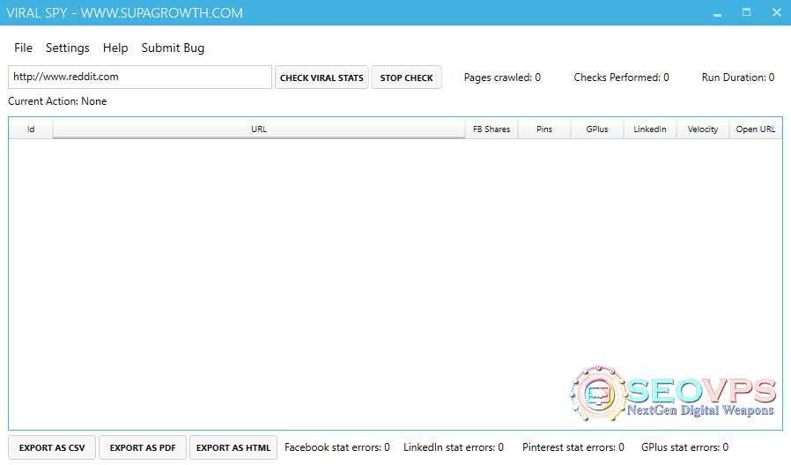Screen dimensions: 791x465
Task: Open the Help menu
Action: [115, 48]
